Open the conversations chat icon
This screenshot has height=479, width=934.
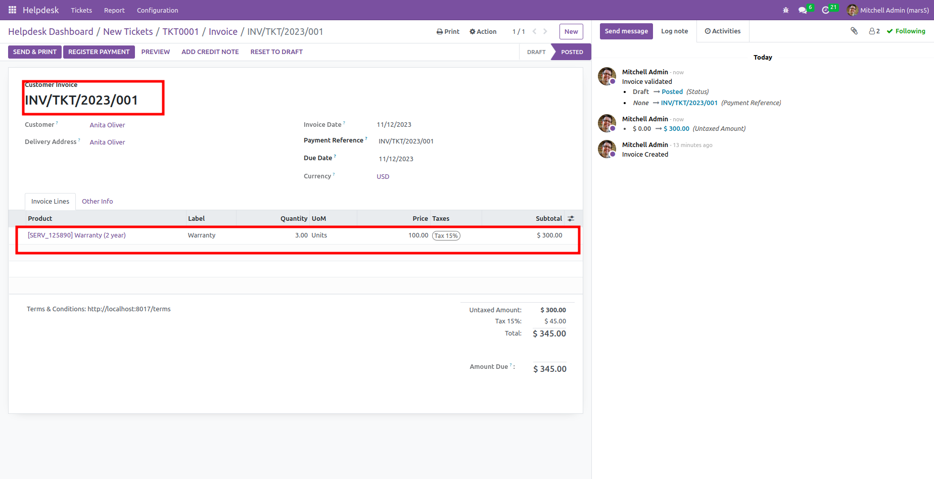[x=802, y=10]
